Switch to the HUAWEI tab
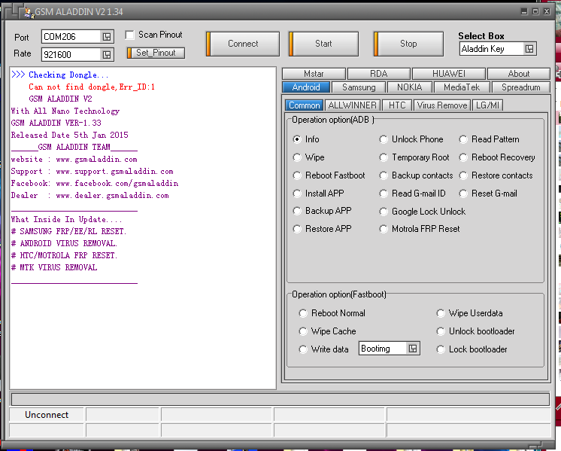Image resolution: width=561 pixels, height=451 pixels. (449, 74)
